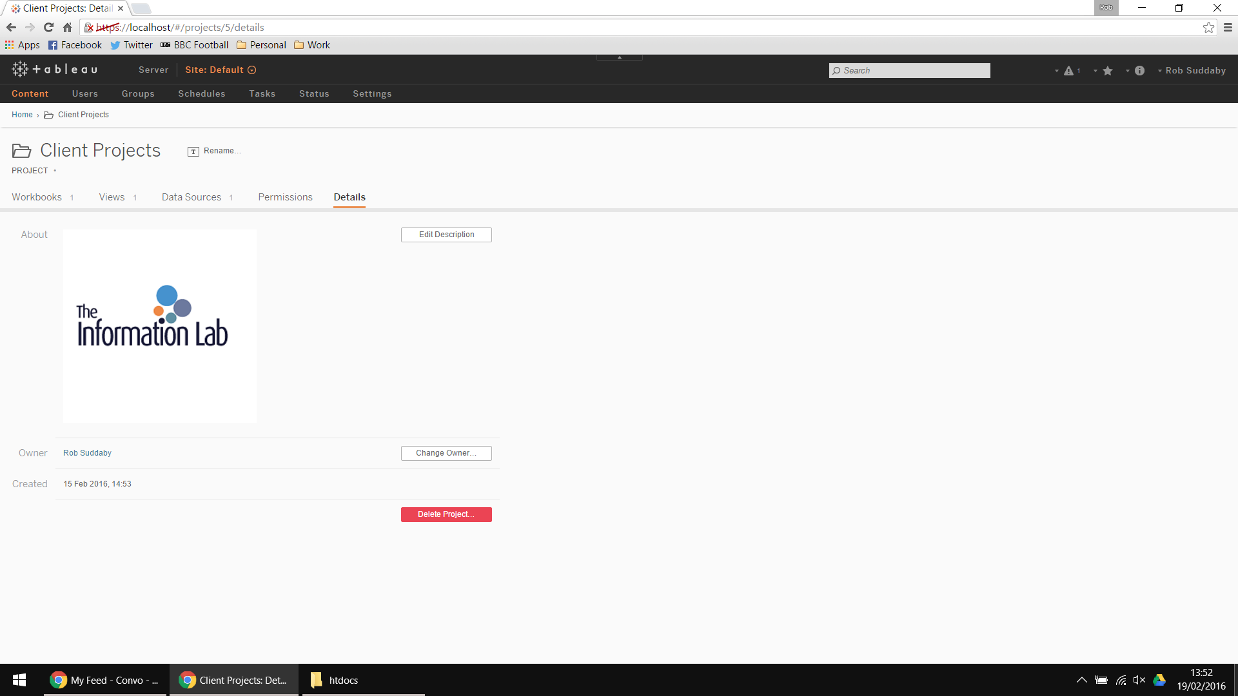Bookmark this page with star icon
1238x696 pixels.
point(1208,28)
